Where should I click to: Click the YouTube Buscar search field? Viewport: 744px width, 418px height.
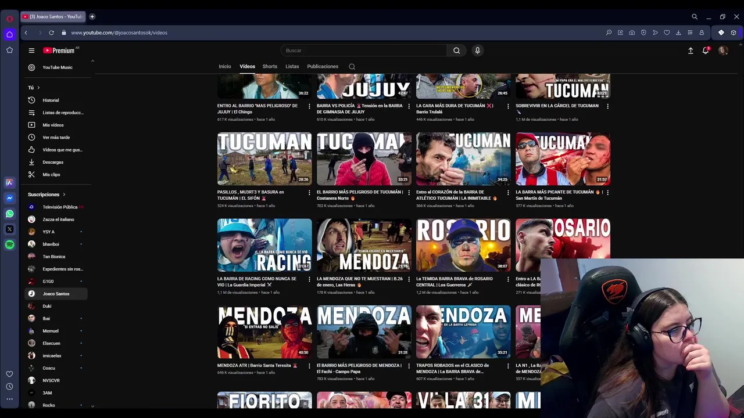coord(363,51)
